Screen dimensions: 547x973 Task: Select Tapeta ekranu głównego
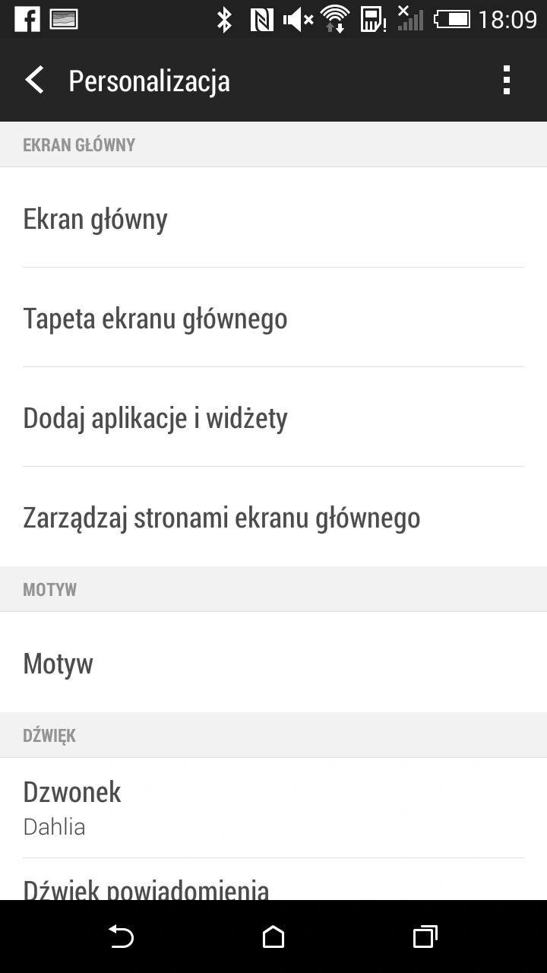pos(273,317)
